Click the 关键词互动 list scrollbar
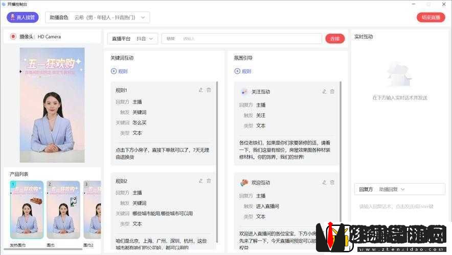 pos(217,161)
